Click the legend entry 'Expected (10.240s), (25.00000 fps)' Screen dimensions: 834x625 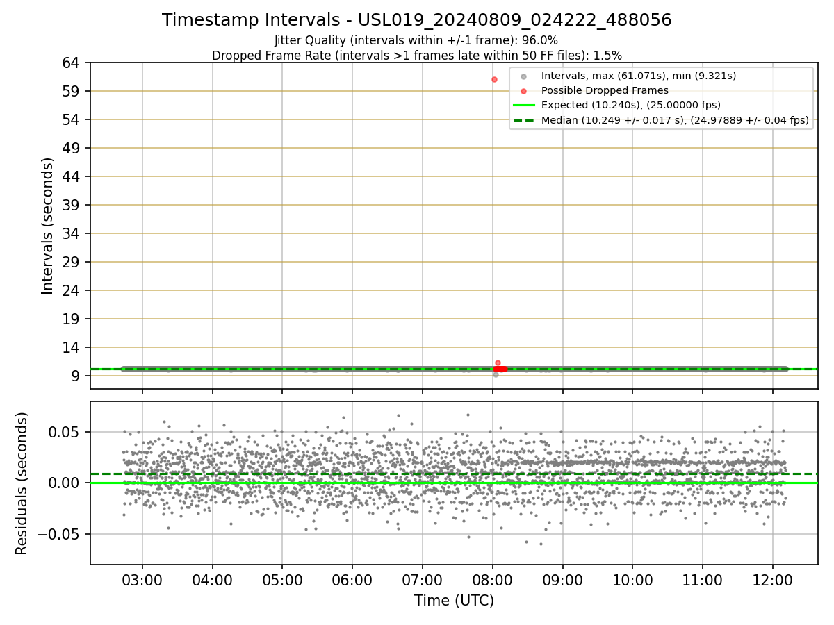[x=631, y=105]
